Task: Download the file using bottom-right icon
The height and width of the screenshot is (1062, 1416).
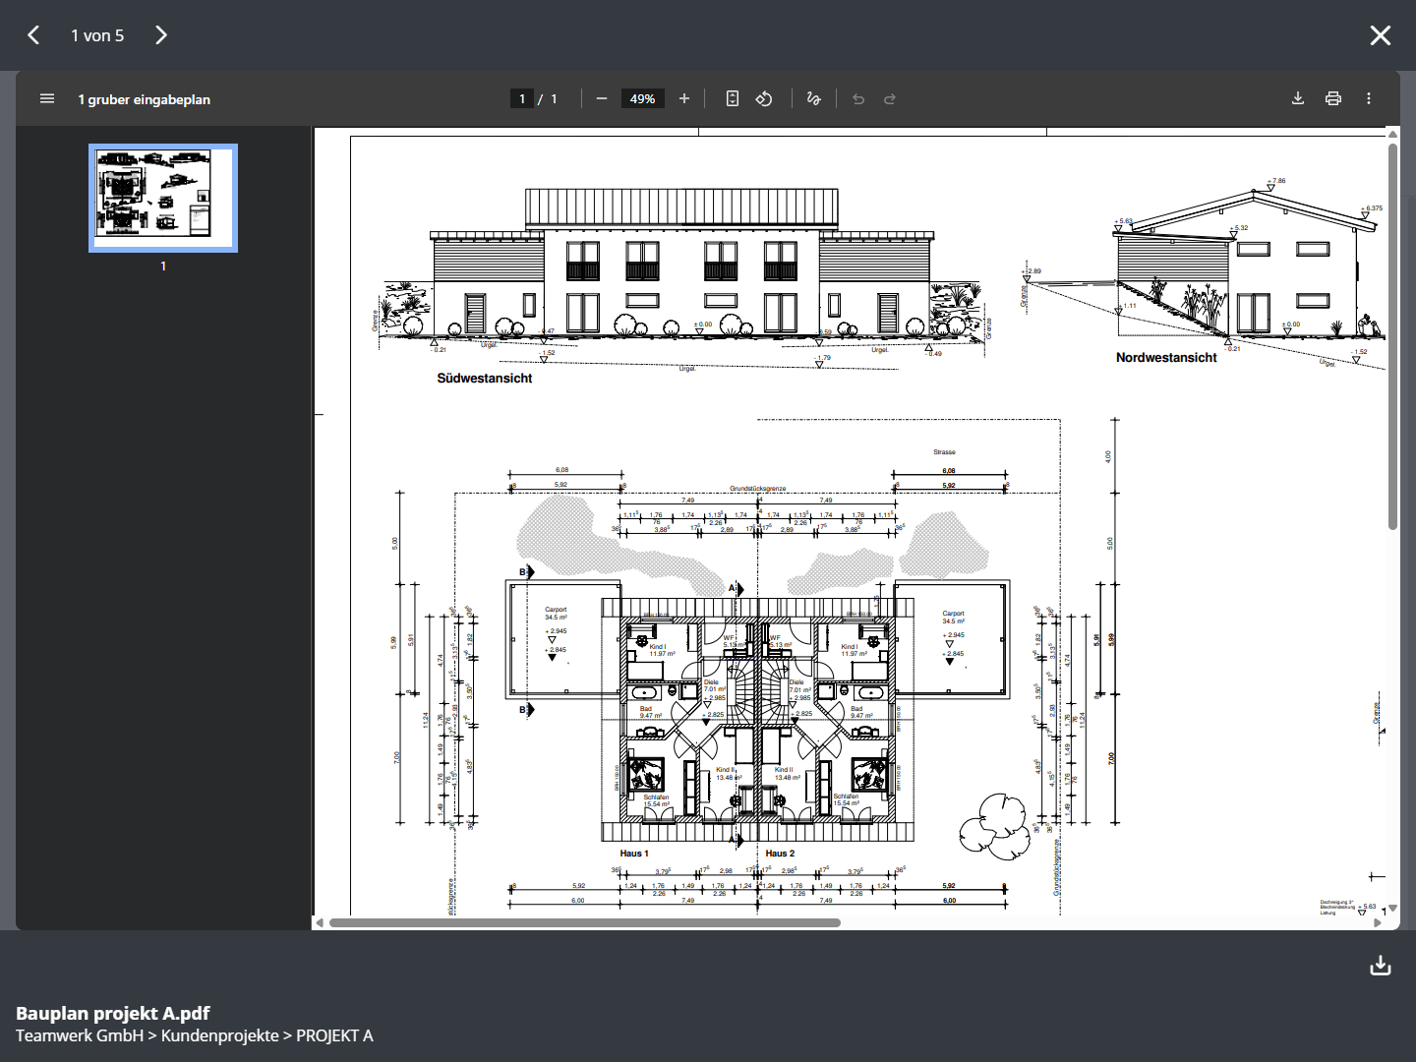Action: [1381, 966]
